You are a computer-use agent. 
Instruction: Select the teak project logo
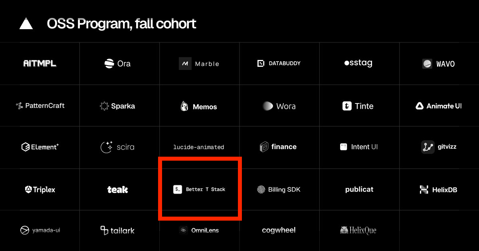coord(117,189)
